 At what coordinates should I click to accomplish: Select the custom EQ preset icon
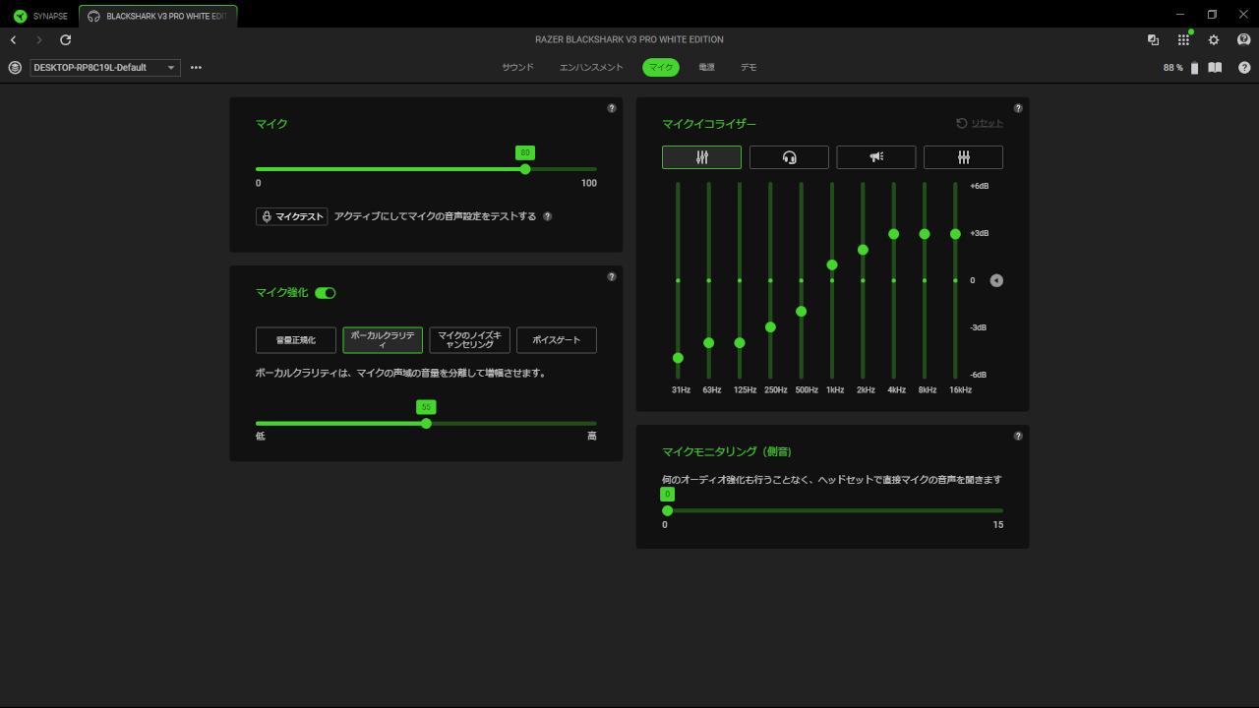(x=963, y=157)
